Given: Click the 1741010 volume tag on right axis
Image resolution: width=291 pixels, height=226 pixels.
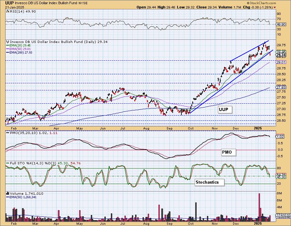Looking at the screenshot, I should (x=283, y=215).
